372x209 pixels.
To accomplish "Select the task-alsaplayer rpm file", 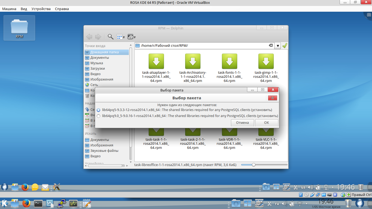I will click(156, 68).
